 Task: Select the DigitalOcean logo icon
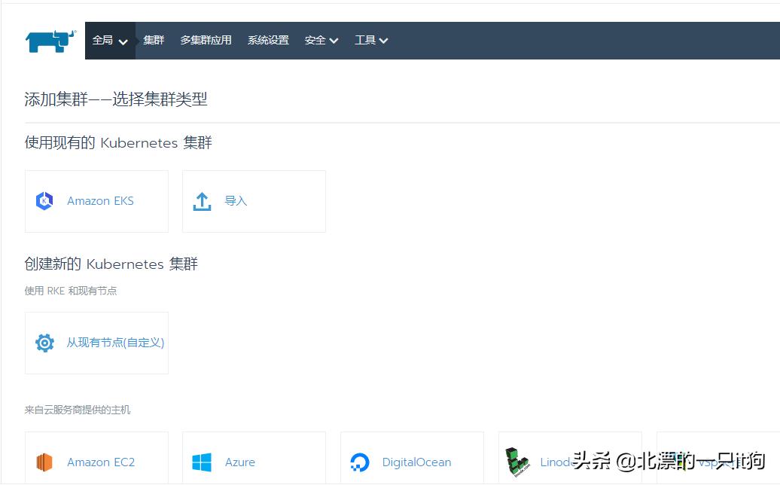[x=359, y=462]
